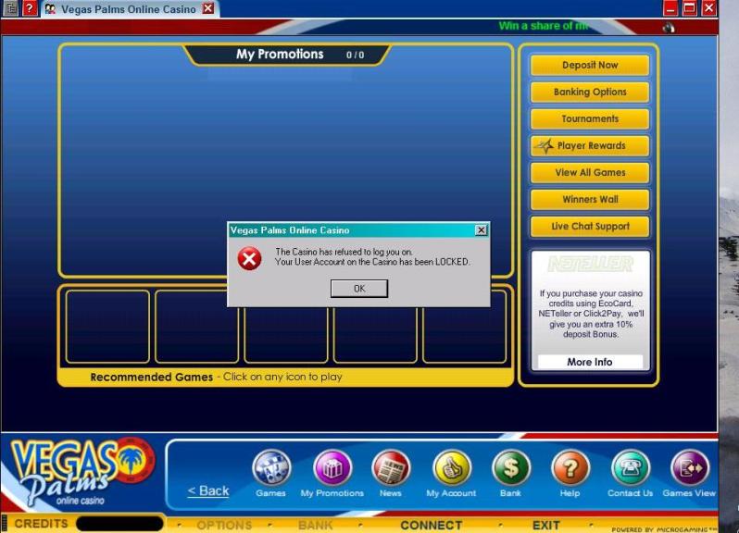The width and height of the screenshot is (739, 533).
Task: Click the Player Rewards button
Action: [590, 145]
